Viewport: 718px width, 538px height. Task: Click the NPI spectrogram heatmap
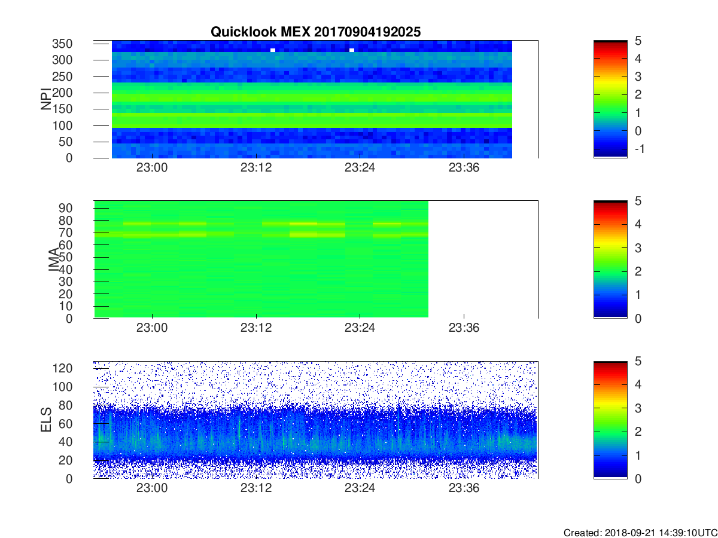click(x=312, y=99)
